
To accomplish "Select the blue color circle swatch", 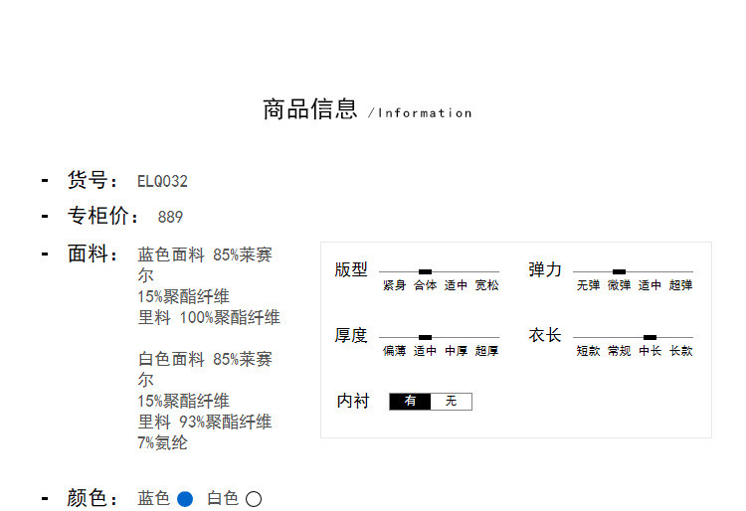I will click(184, 499).
